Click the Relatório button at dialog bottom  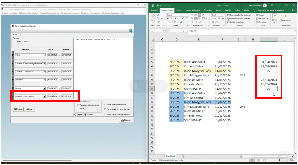126,120
